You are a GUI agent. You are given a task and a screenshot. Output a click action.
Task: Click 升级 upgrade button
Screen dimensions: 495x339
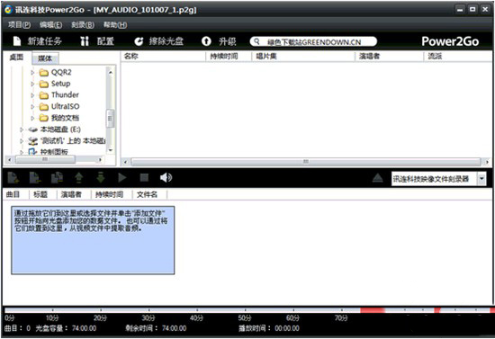click(x=219, y=41)
